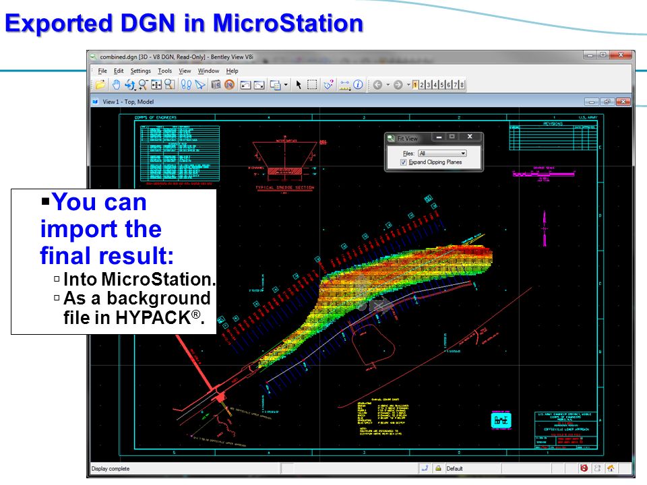Click the TYPICAL DREDGE SECTION diagram
Viewport: 647px width, 485px height.
[x=284, y=165]
